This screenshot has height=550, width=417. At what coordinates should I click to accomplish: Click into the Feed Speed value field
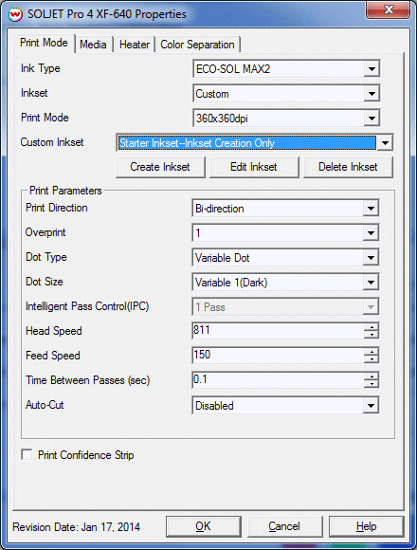click(x=279, y=355)
